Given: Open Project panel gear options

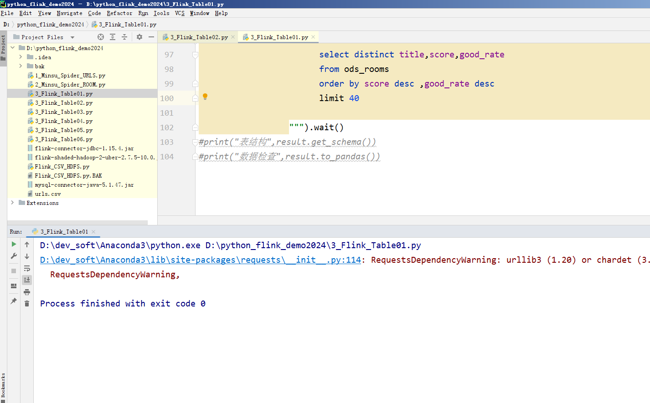Looking at the screenshot, I should (139, 37).
